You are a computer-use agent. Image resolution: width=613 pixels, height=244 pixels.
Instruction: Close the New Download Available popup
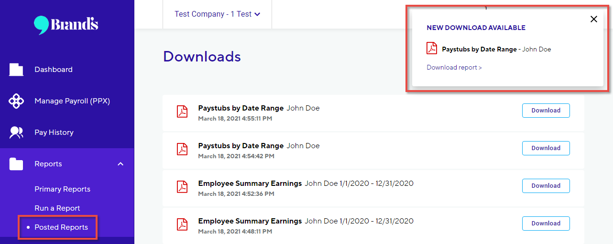(x=594, y=19)
